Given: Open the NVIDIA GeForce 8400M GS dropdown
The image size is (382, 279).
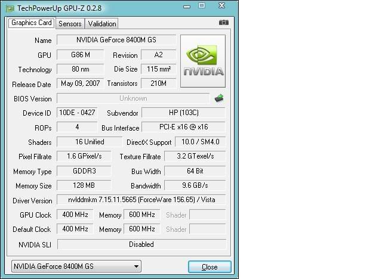Looking at the screenshot, I should point(76,266).
